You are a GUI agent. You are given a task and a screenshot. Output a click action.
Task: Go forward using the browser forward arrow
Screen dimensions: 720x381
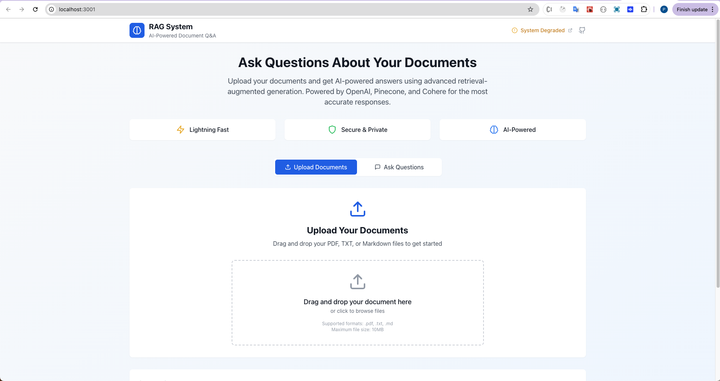(x=22, y=9)
